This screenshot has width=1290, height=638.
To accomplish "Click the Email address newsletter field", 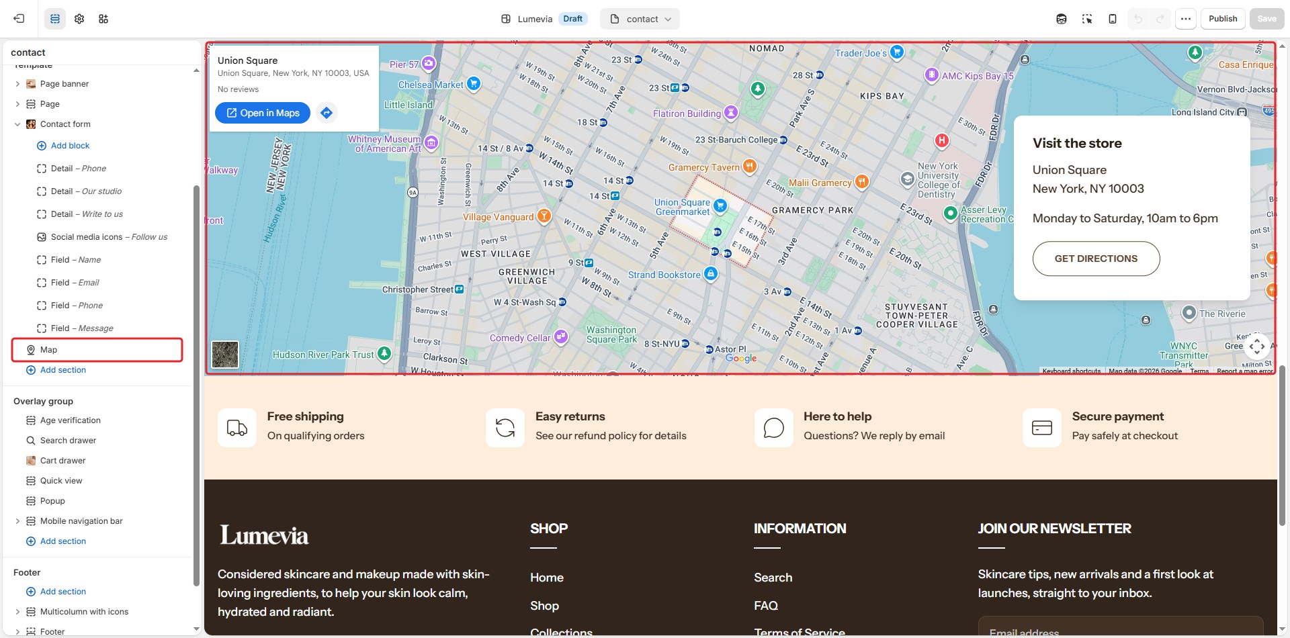I will [1120, 627].
